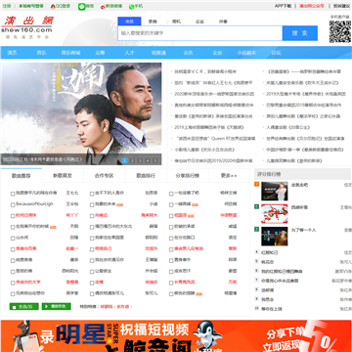Click the orange rank 1 badge

[x=257, y=185]
